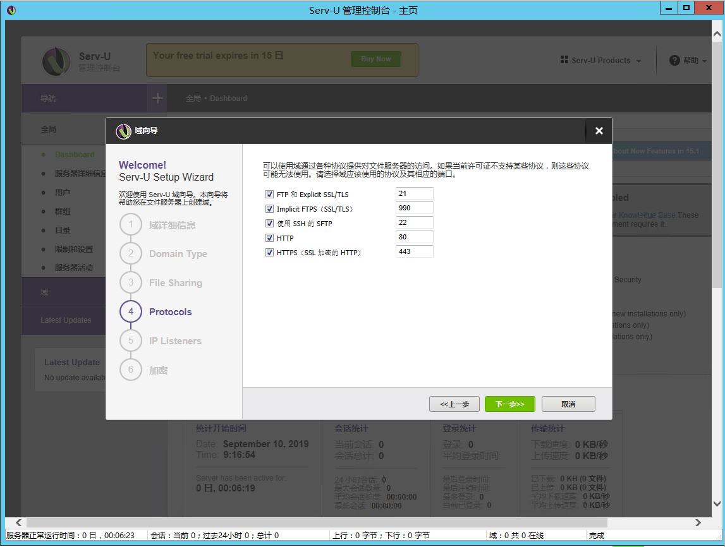Viewport: 725px width, 547px height.
Task: Open the 域详细信息 wizard step label
Action: pyautogui.click(x=172, y=225)
